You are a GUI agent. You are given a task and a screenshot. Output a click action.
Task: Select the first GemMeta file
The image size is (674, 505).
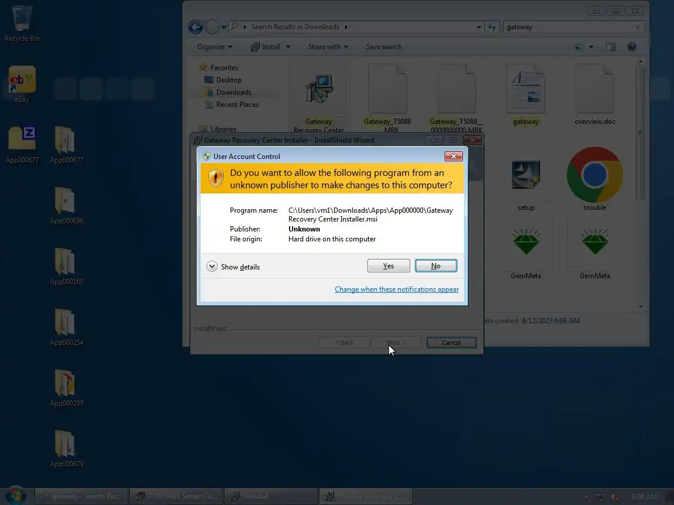point(526,253)
